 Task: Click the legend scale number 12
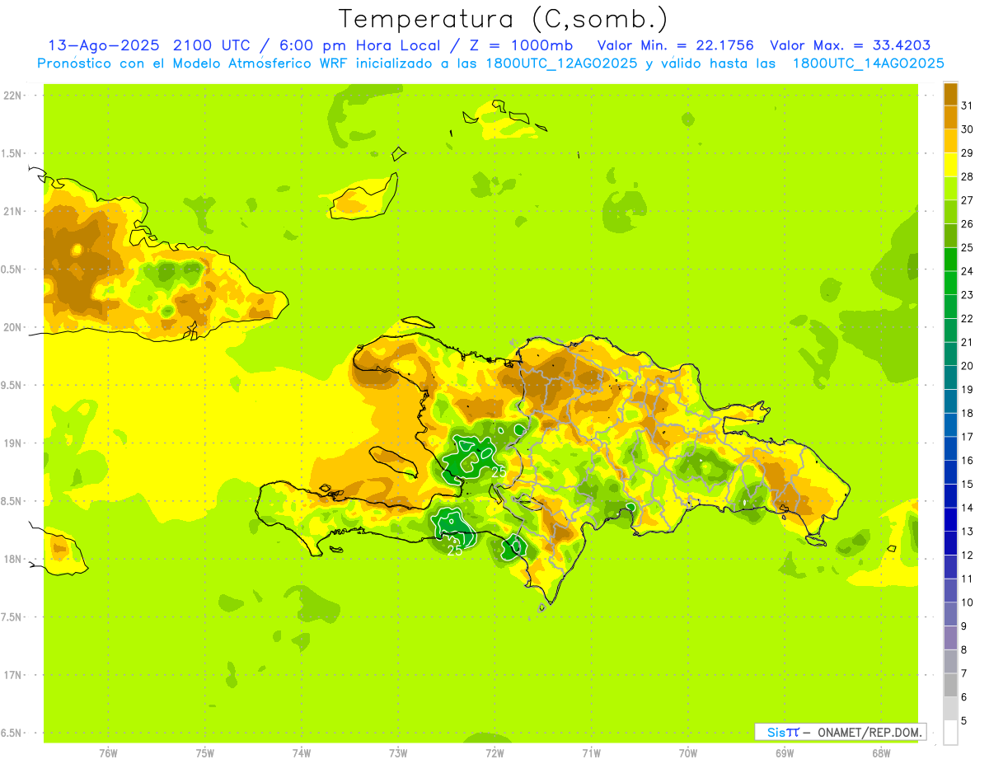pyautogui.click(x=968, y=555)
